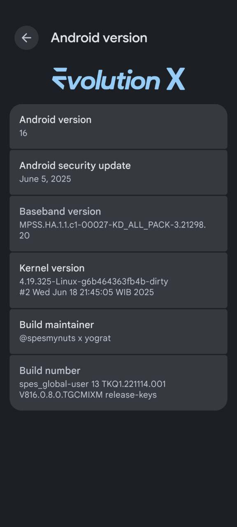Viewport: 237px width, 527px height.
Task: Tap the Evolution X logo
Action: (118, 79)
